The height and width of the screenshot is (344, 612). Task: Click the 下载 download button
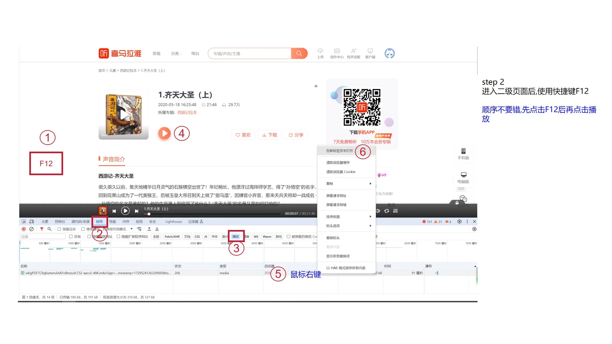pyautogui.click(x=269, y=134)
